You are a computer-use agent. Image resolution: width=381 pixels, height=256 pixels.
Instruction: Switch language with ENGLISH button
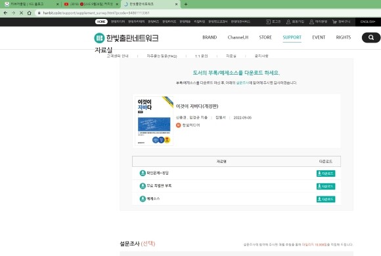pos(368,22)
